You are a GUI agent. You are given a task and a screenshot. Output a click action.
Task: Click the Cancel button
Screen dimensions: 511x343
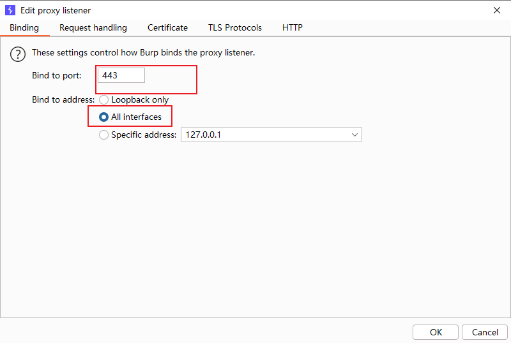click(x=485, y=332)
